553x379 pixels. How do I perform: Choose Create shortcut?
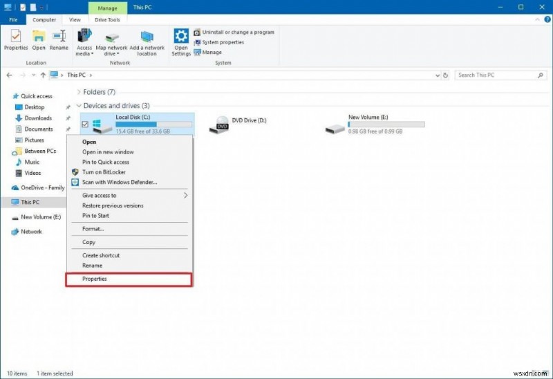129,255
